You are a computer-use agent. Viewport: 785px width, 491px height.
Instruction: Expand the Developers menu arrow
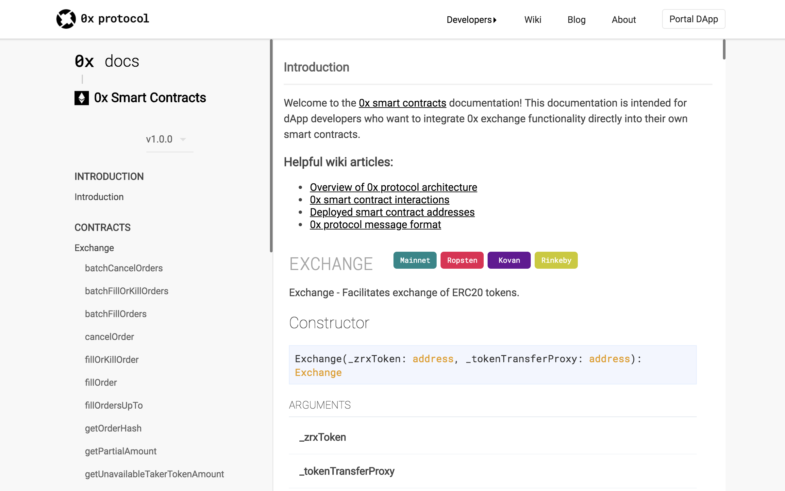coord(495,20)
